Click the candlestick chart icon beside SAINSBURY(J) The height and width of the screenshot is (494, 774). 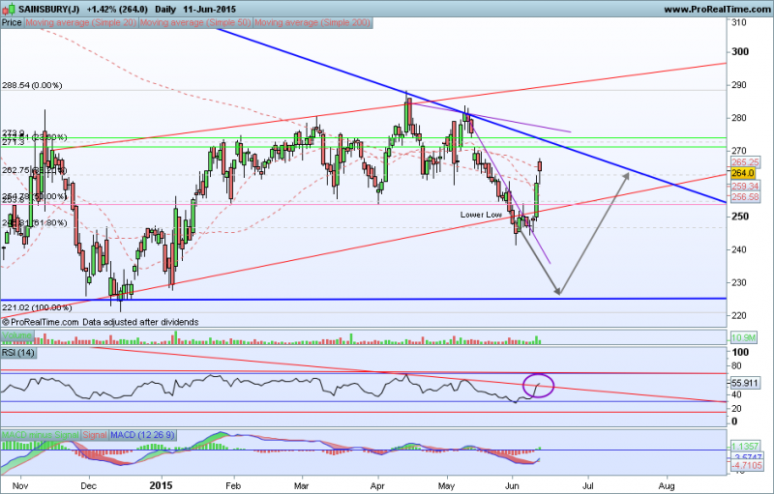coord(8,8)
